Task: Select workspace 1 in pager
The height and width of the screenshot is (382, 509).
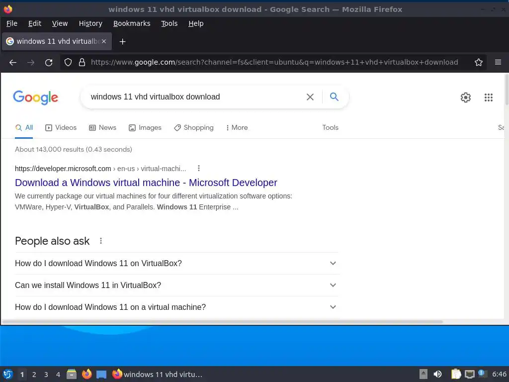Action: (22, 375)
